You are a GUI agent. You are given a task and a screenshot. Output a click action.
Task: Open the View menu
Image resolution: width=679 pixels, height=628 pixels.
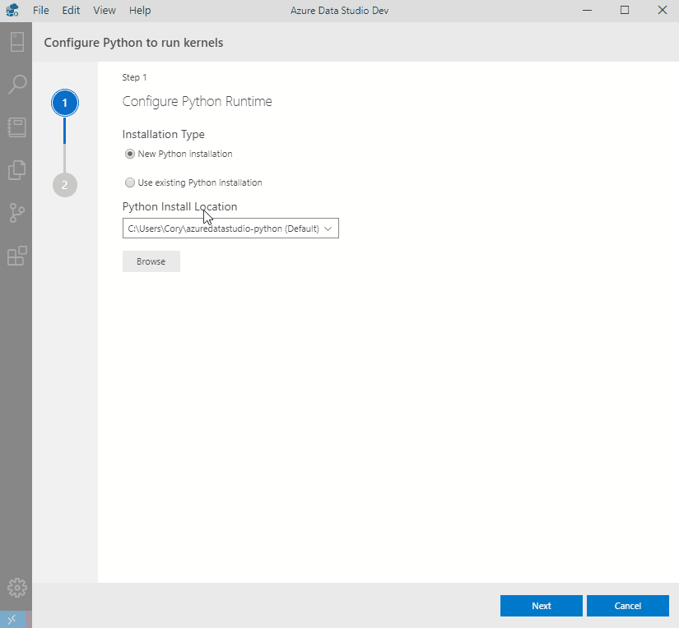coord(105,10)
